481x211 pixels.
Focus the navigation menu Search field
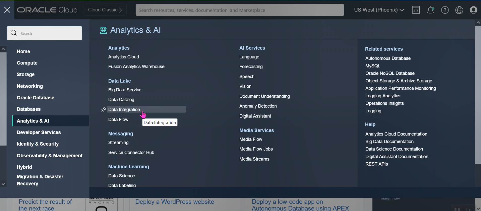[x=44, y=33]
